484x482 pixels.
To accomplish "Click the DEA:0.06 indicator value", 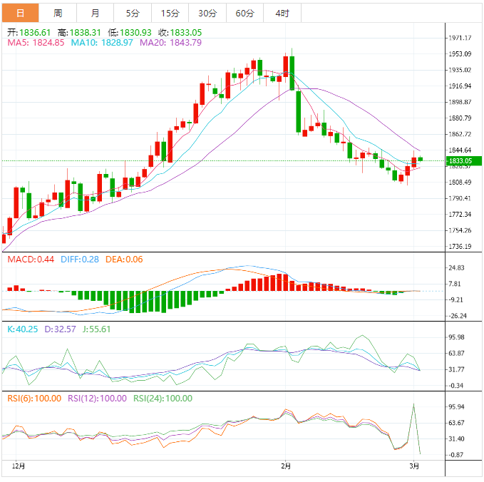I will pos(124,259).
